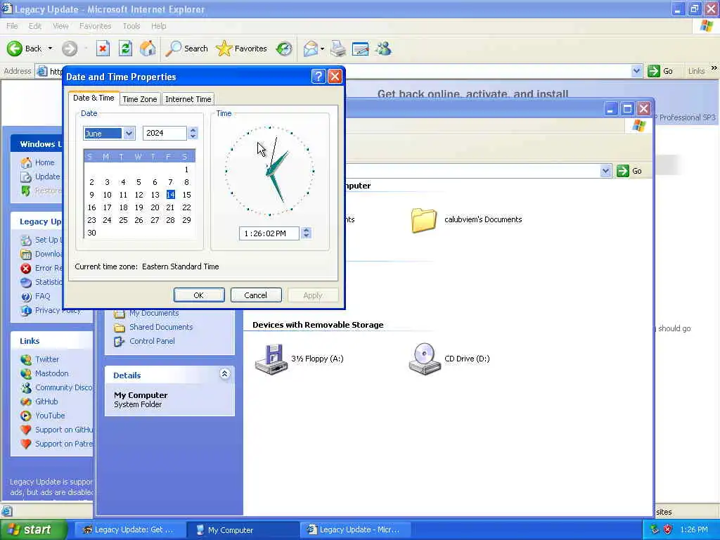720x540 pixels.
Task: Click the Mastodon link
Action: pos(51,373)
